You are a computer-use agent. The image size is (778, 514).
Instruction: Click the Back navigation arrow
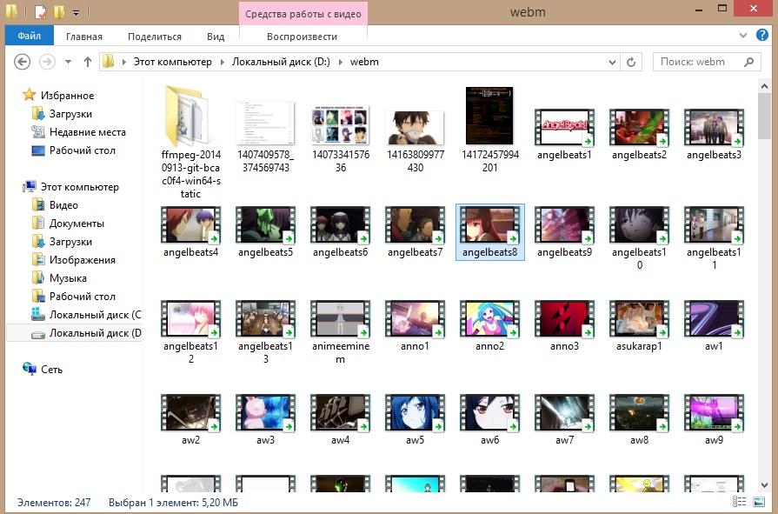pyautogui.click(x=23, y=62)
